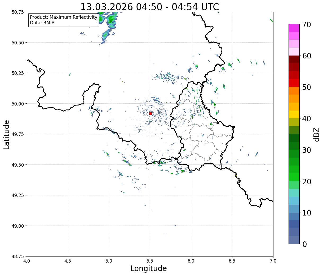323x275 pixels.
Task: Click the longitude 4.5 tick label
Action: (x=68, y=261)
